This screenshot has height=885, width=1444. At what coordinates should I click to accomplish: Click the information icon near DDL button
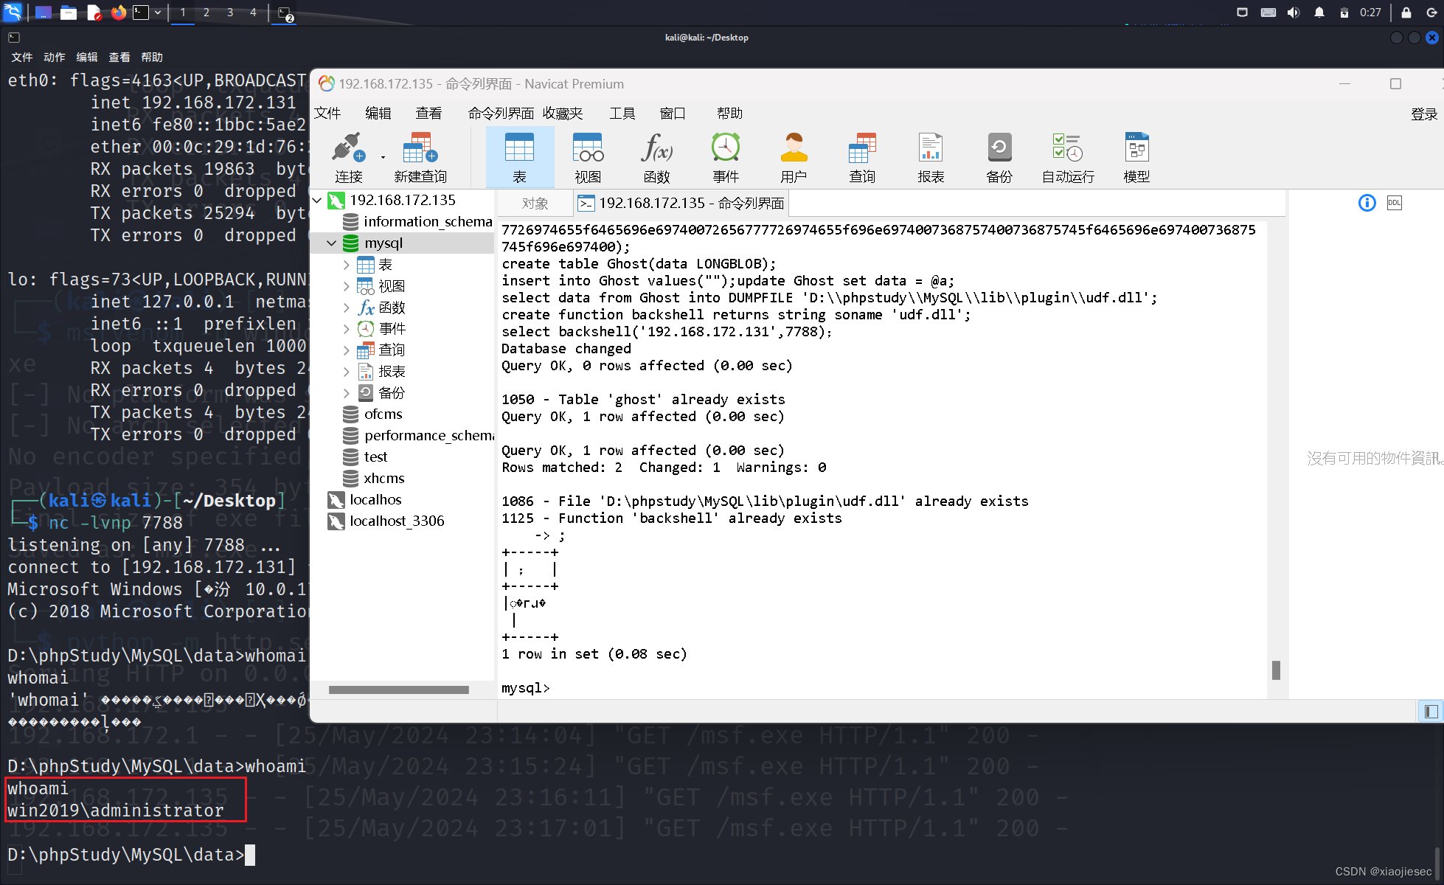tap(1367, 202)
